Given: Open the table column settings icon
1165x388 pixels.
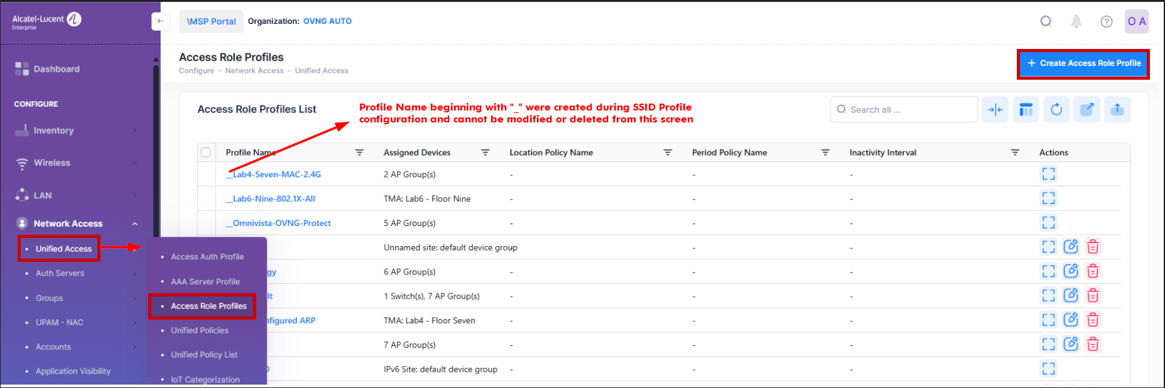Looking at the screenshot, I should pos(1026,110).
